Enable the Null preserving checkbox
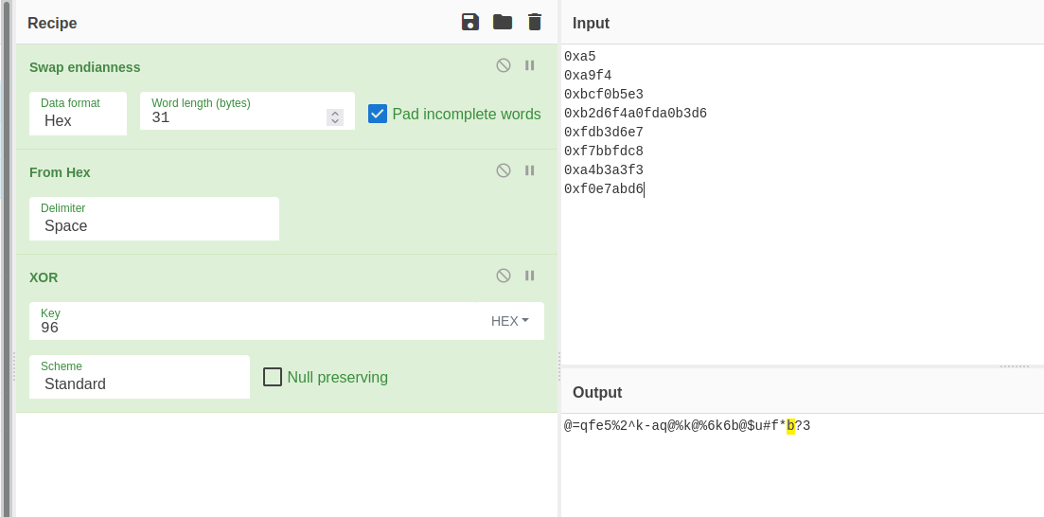 (x=273, y=377)
